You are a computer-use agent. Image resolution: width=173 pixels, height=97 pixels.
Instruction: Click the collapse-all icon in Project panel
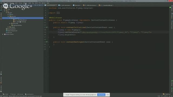[x=37, y=5]
